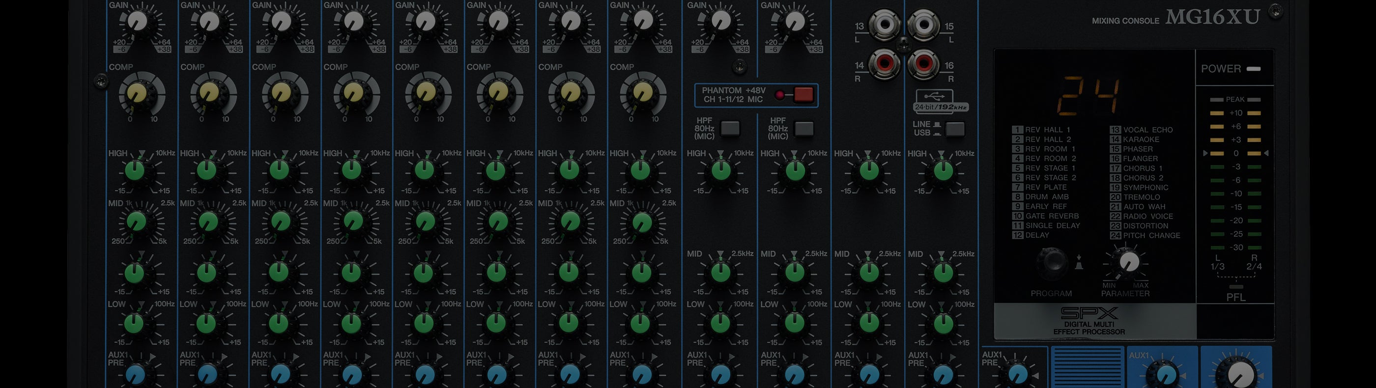Adjust channel 2 HIGH 10kHz EQ knob
The height and width of the screenshot is (388, 1376).
tap(207, 171)
